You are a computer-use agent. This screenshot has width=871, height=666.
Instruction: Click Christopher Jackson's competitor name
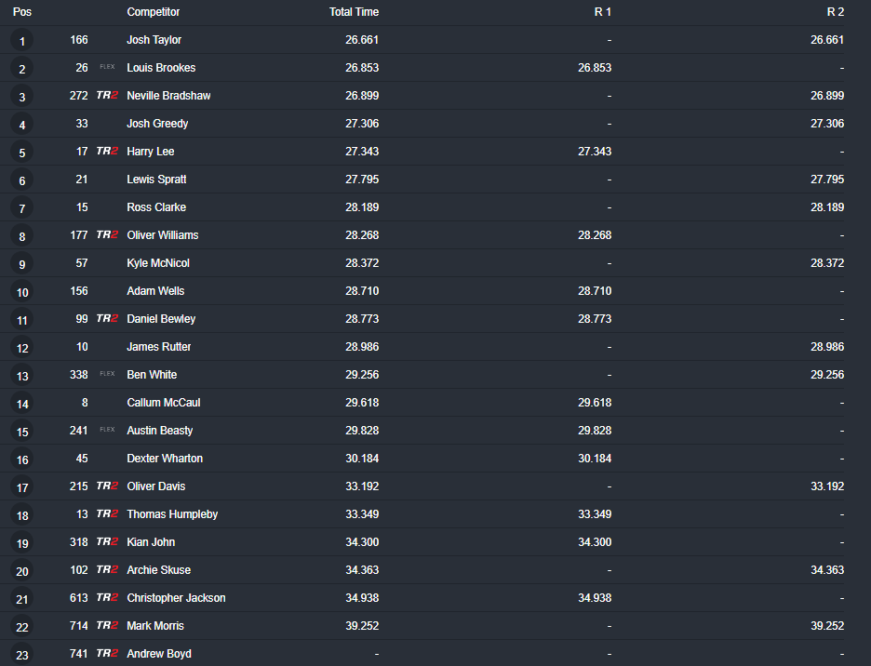point(176,598)
